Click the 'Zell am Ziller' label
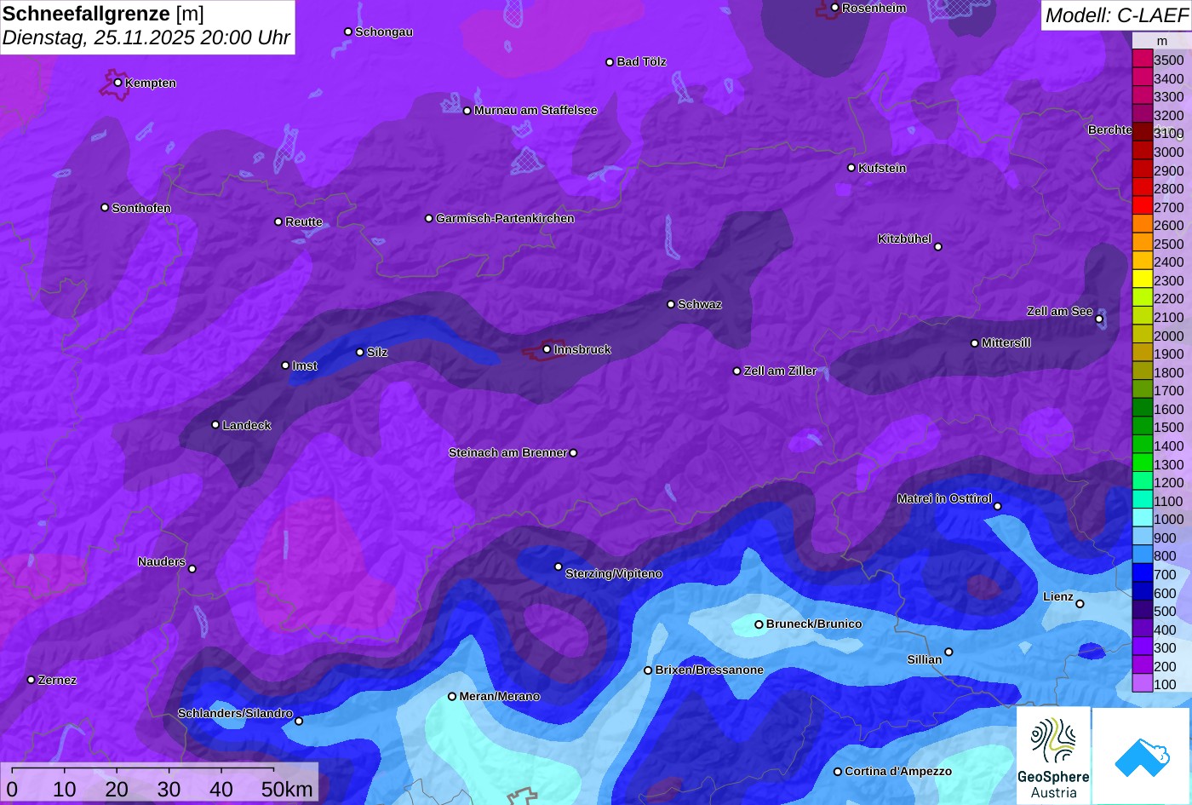 (780, 371)
